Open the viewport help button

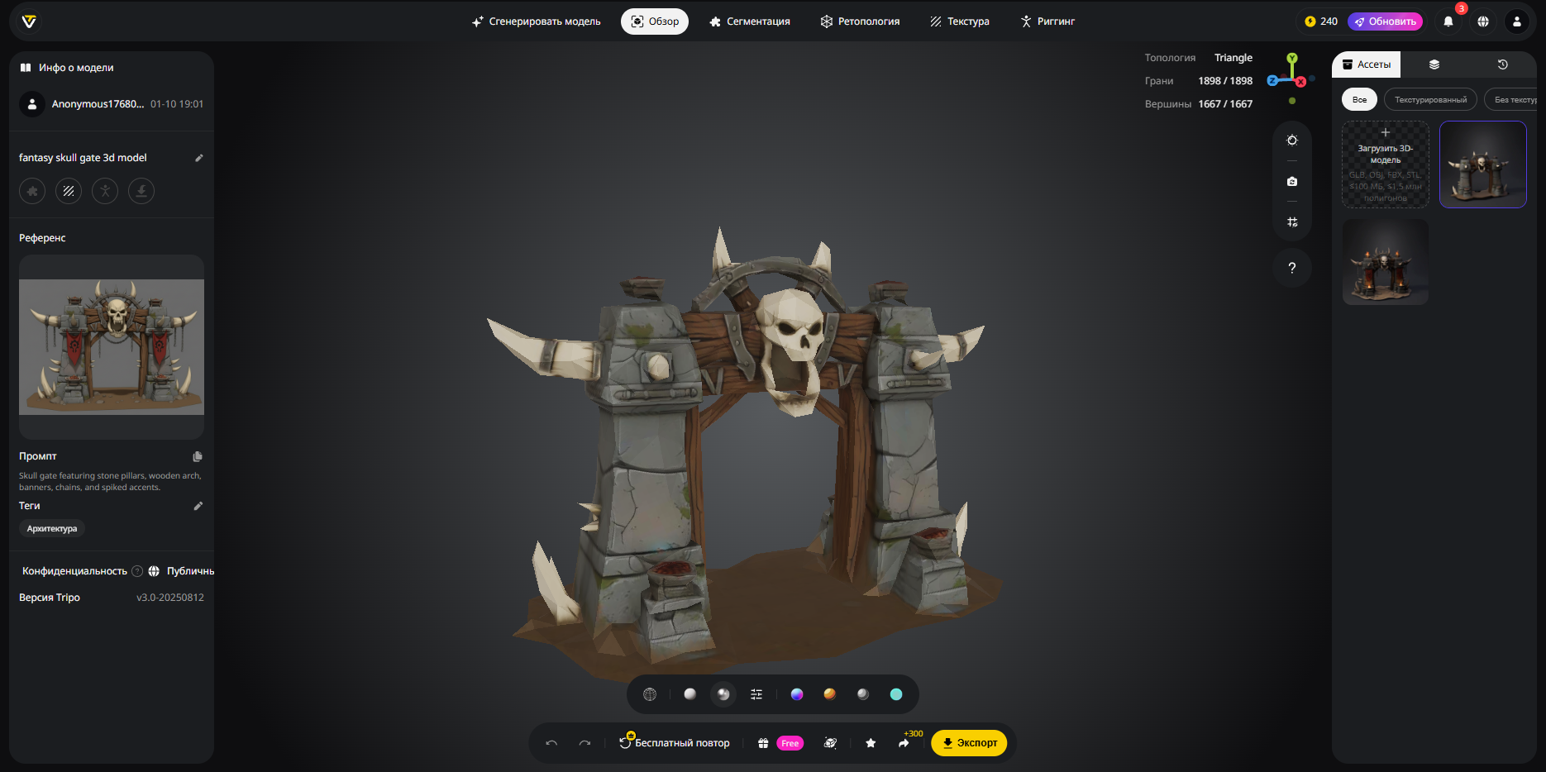click(1292, 268)
